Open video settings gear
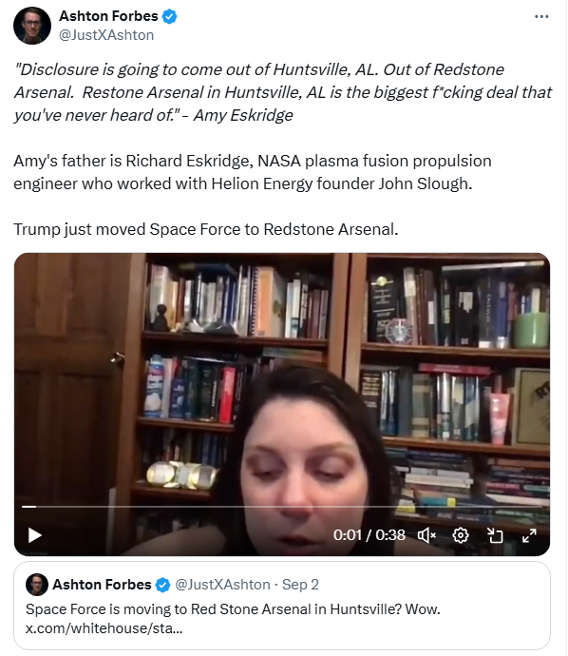Screen dimensions: 568x656 [460, 535]
